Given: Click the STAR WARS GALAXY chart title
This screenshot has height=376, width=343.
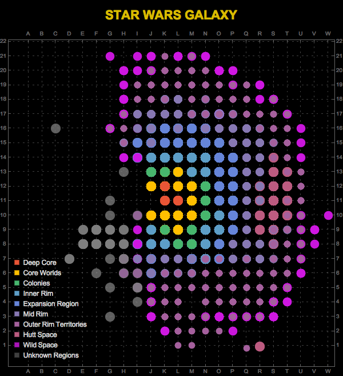Looking at the screenshot, I should [x=171, y=15].
